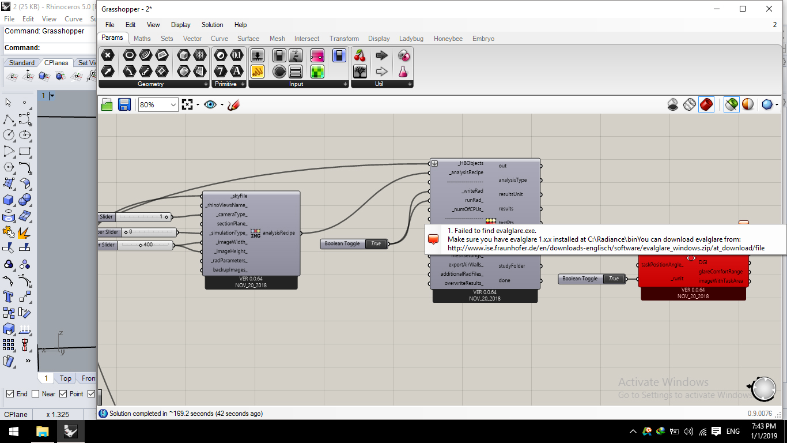Image resolution: width=787 pixels, height=443 pixels.
Task: Open the Display menu in Grasshopper
Action: point(180,25)
